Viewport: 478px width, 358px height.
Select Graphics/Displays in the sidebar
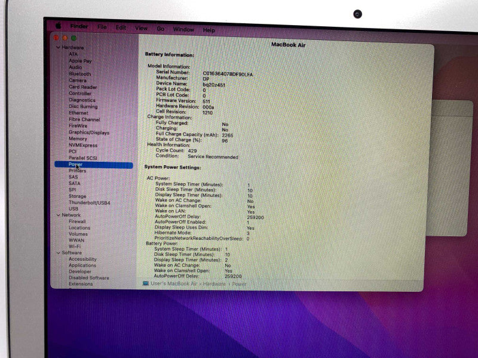coord(88,132)
